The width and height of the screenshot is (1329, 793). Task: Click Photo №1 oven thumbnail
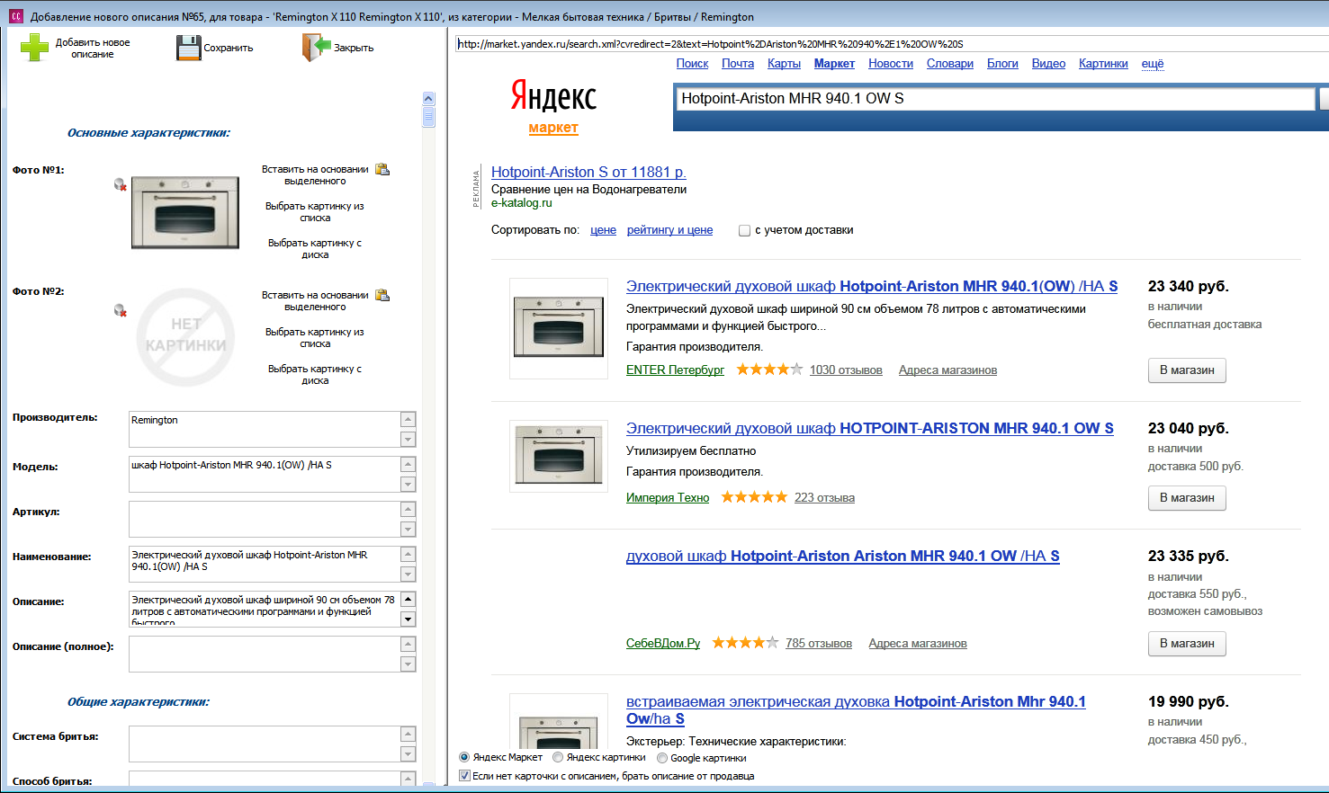[185, 212]
